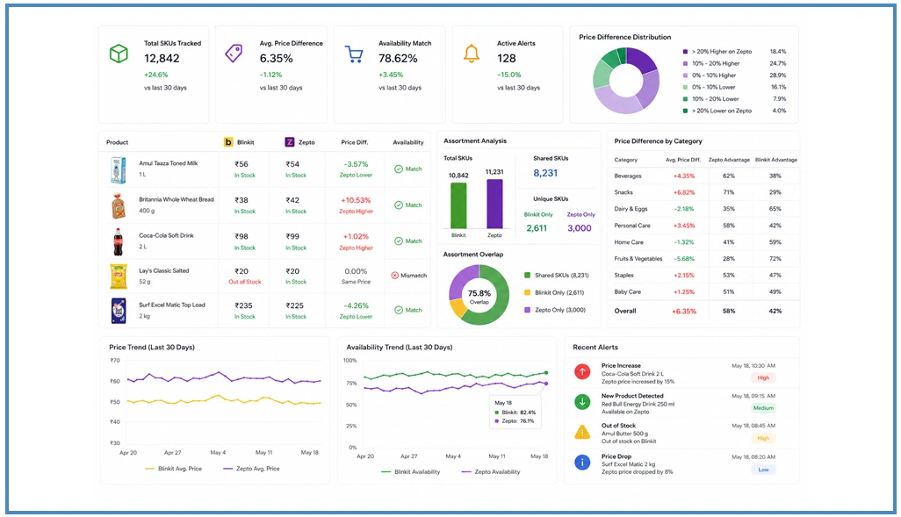Click the '10% - 20% Higher' legend swatch
This screenshot has height=517, width=901.
(x=685, y=64)
